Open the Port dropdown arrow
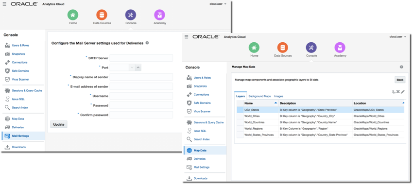Image resolution: width=414 pixels, height=186 pixels. pyautogui.click(x=132, y=68)
